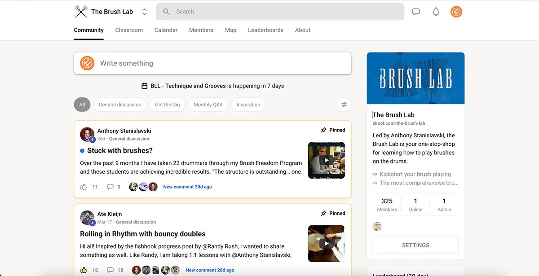
Task: Click the magnifier icon in search bar
Action: coord(166,12)
